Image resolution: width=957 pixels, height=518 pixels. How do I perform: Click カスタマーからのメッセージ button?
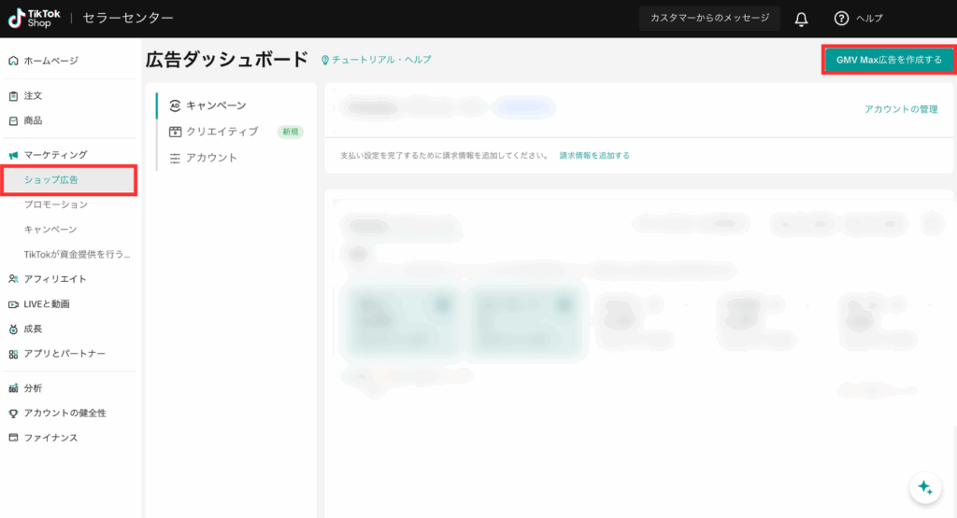pos(709,19)
